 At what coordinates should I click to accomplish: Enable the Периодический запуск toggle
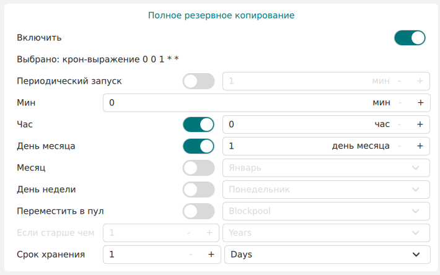coord(198,81)
